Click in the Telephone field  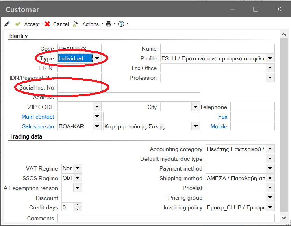pyautogui.click(x=252, y=107)
